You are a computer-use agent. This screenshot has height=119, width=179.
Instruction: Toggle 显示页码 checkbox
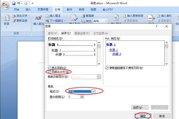[x=50, y=68]
